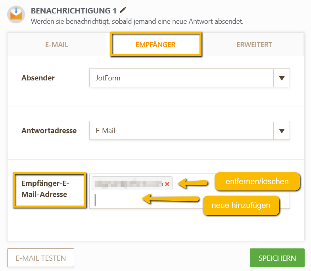This screenshot has height=271, width=311.
Task: Click the E-MAIL TESTEN button
Action: point(40,258)
